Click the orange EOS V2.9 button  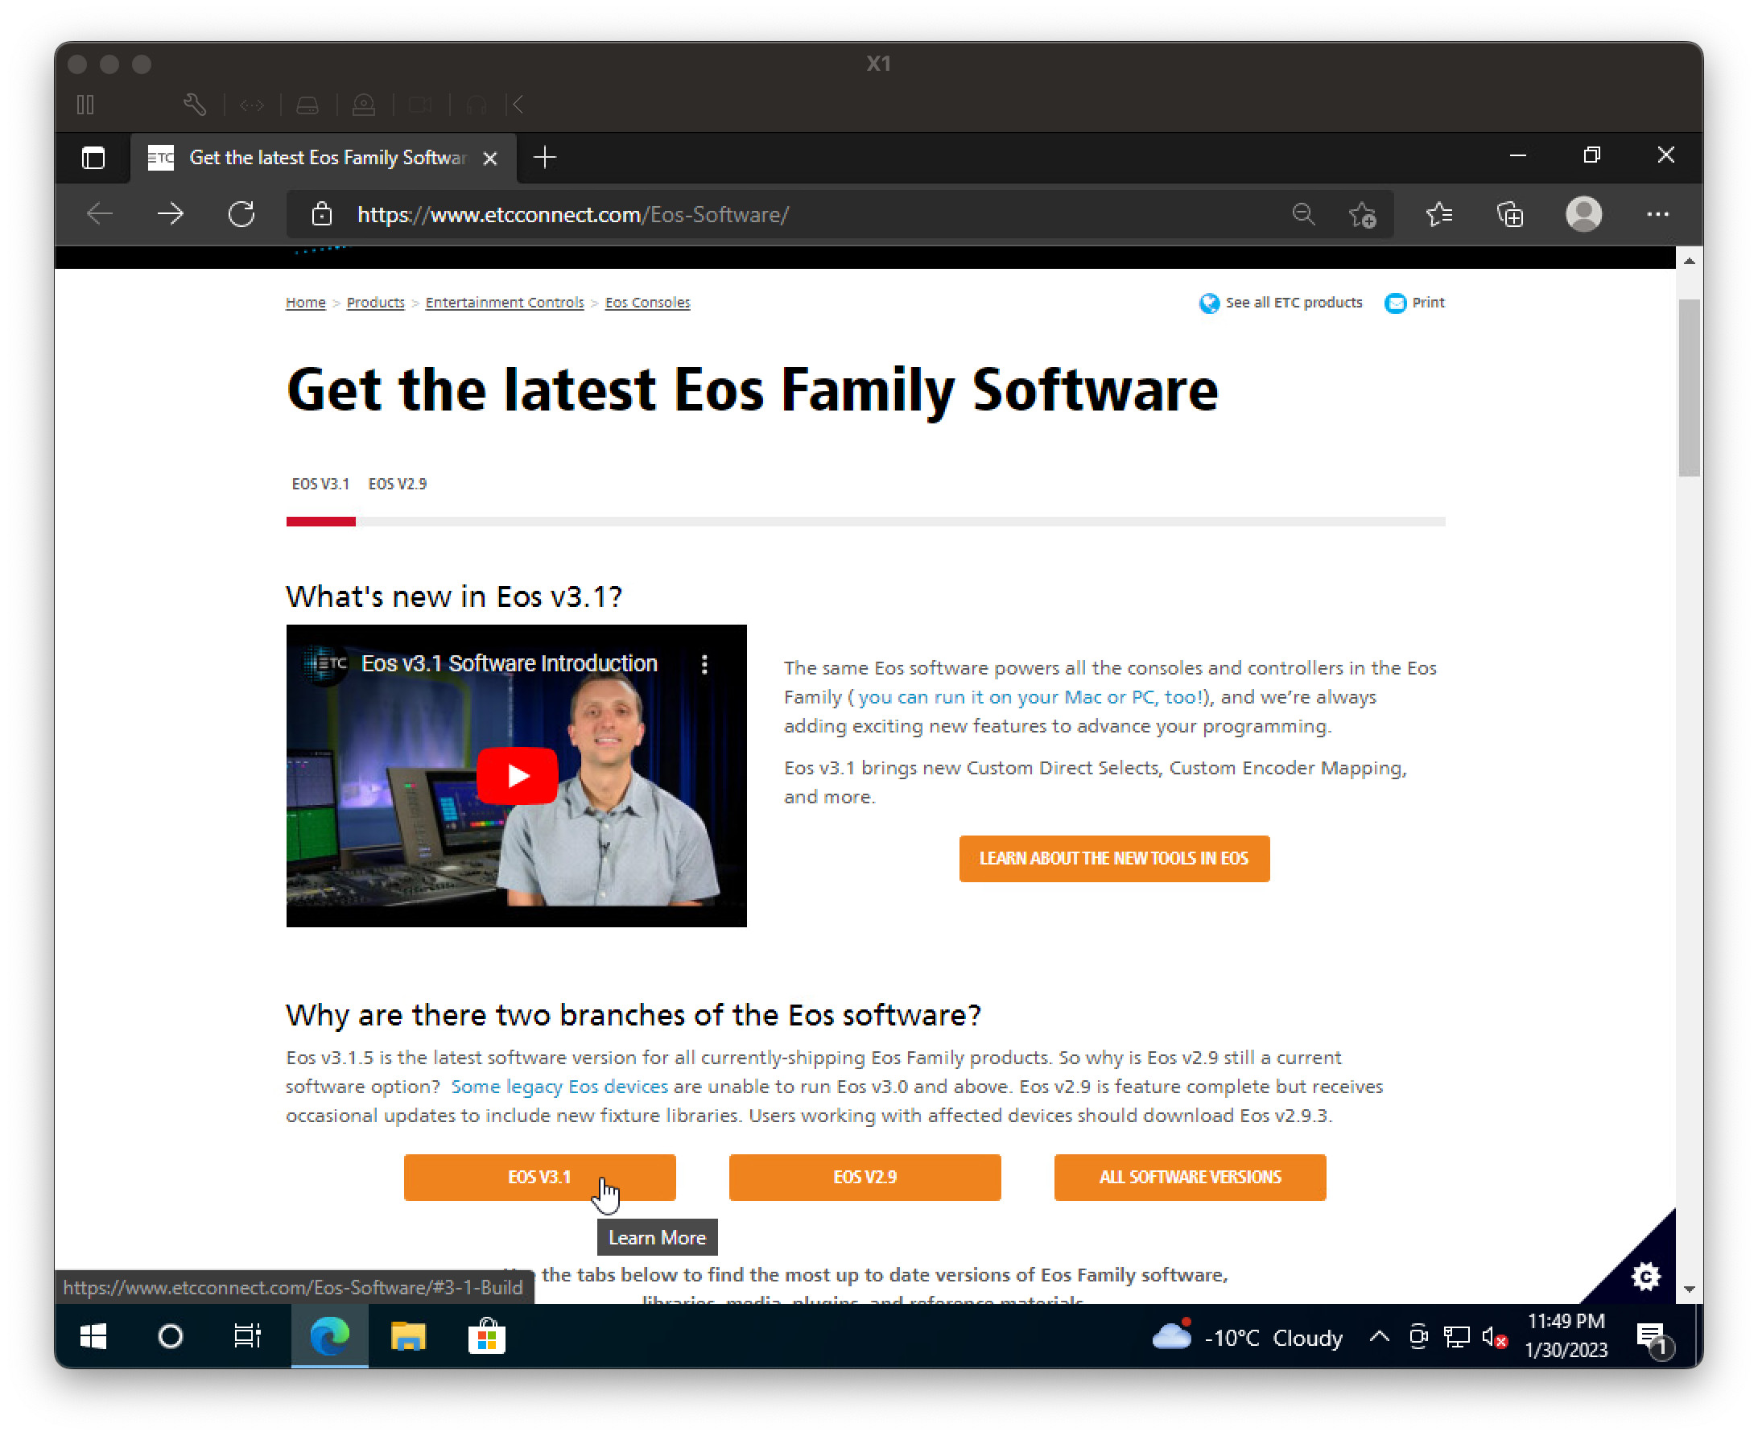(865, 1176)
